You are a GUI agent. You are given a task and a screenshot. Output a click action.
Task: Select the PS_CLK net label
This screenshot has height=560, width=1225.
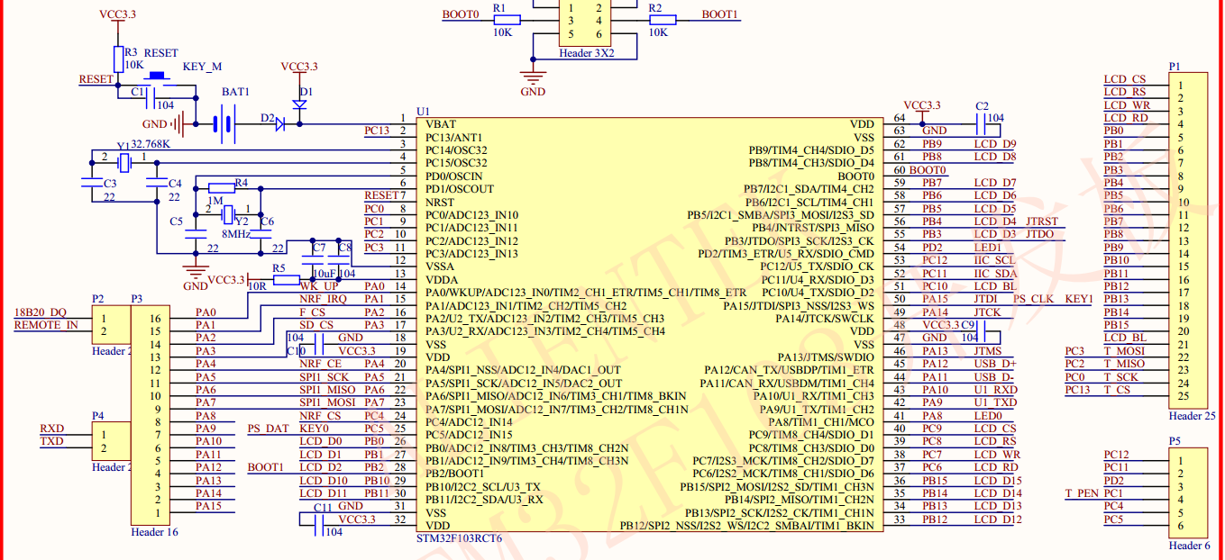[1033, 299]
